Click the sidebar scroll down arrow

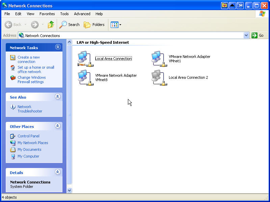point(70,190)
